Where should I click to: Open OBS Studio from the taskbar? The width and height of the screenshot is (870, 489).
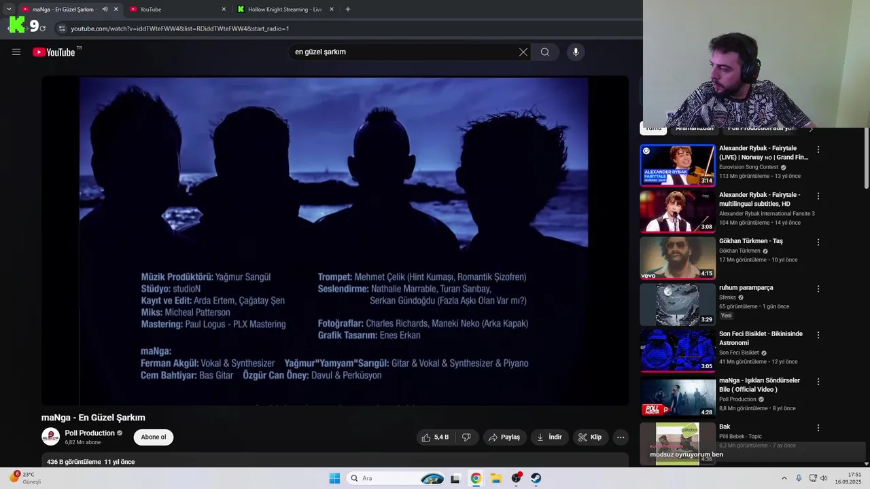(x=517, y=478)
